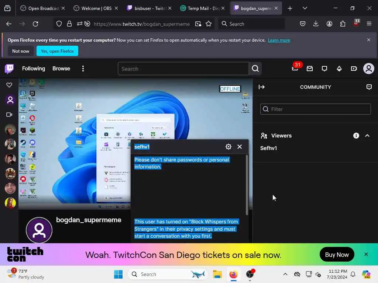Switch to bisbuser Twitch tab
378x283 pixels.
149,8
